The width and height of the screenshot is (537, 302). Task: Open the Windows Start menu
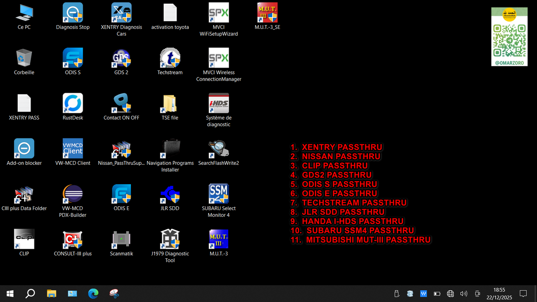[10, 294]
